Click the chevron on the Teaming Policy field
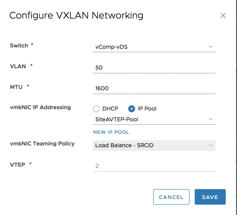 click(x=211, y=145)
